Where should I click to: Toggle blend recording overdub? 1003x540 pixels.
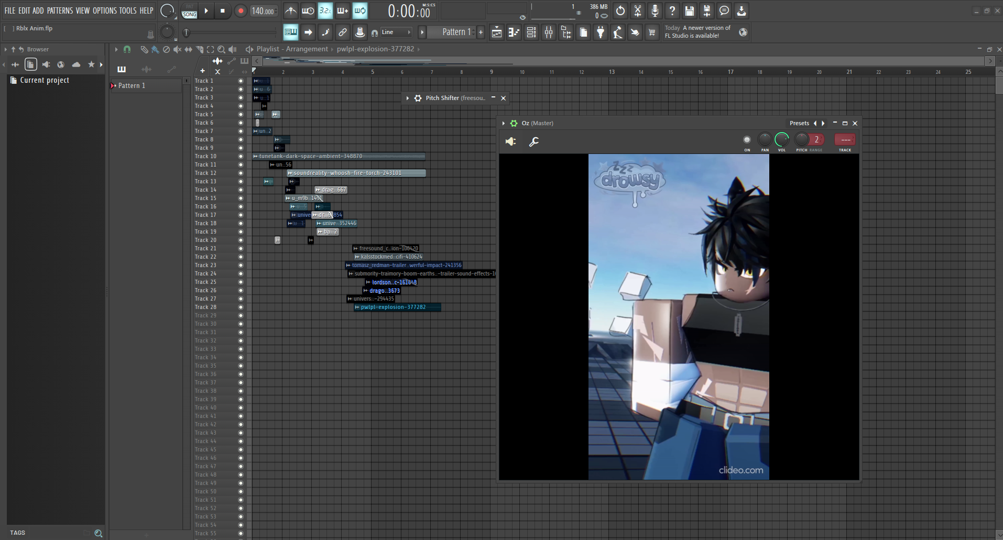click(x=342, y=10)
